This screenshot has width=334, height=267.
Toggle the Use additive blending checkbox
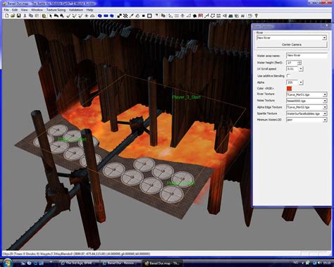click(288, 75)
